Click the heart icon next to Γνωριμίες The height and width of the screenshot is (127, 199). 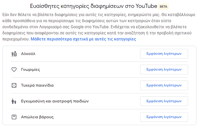(x=14, y=70)
